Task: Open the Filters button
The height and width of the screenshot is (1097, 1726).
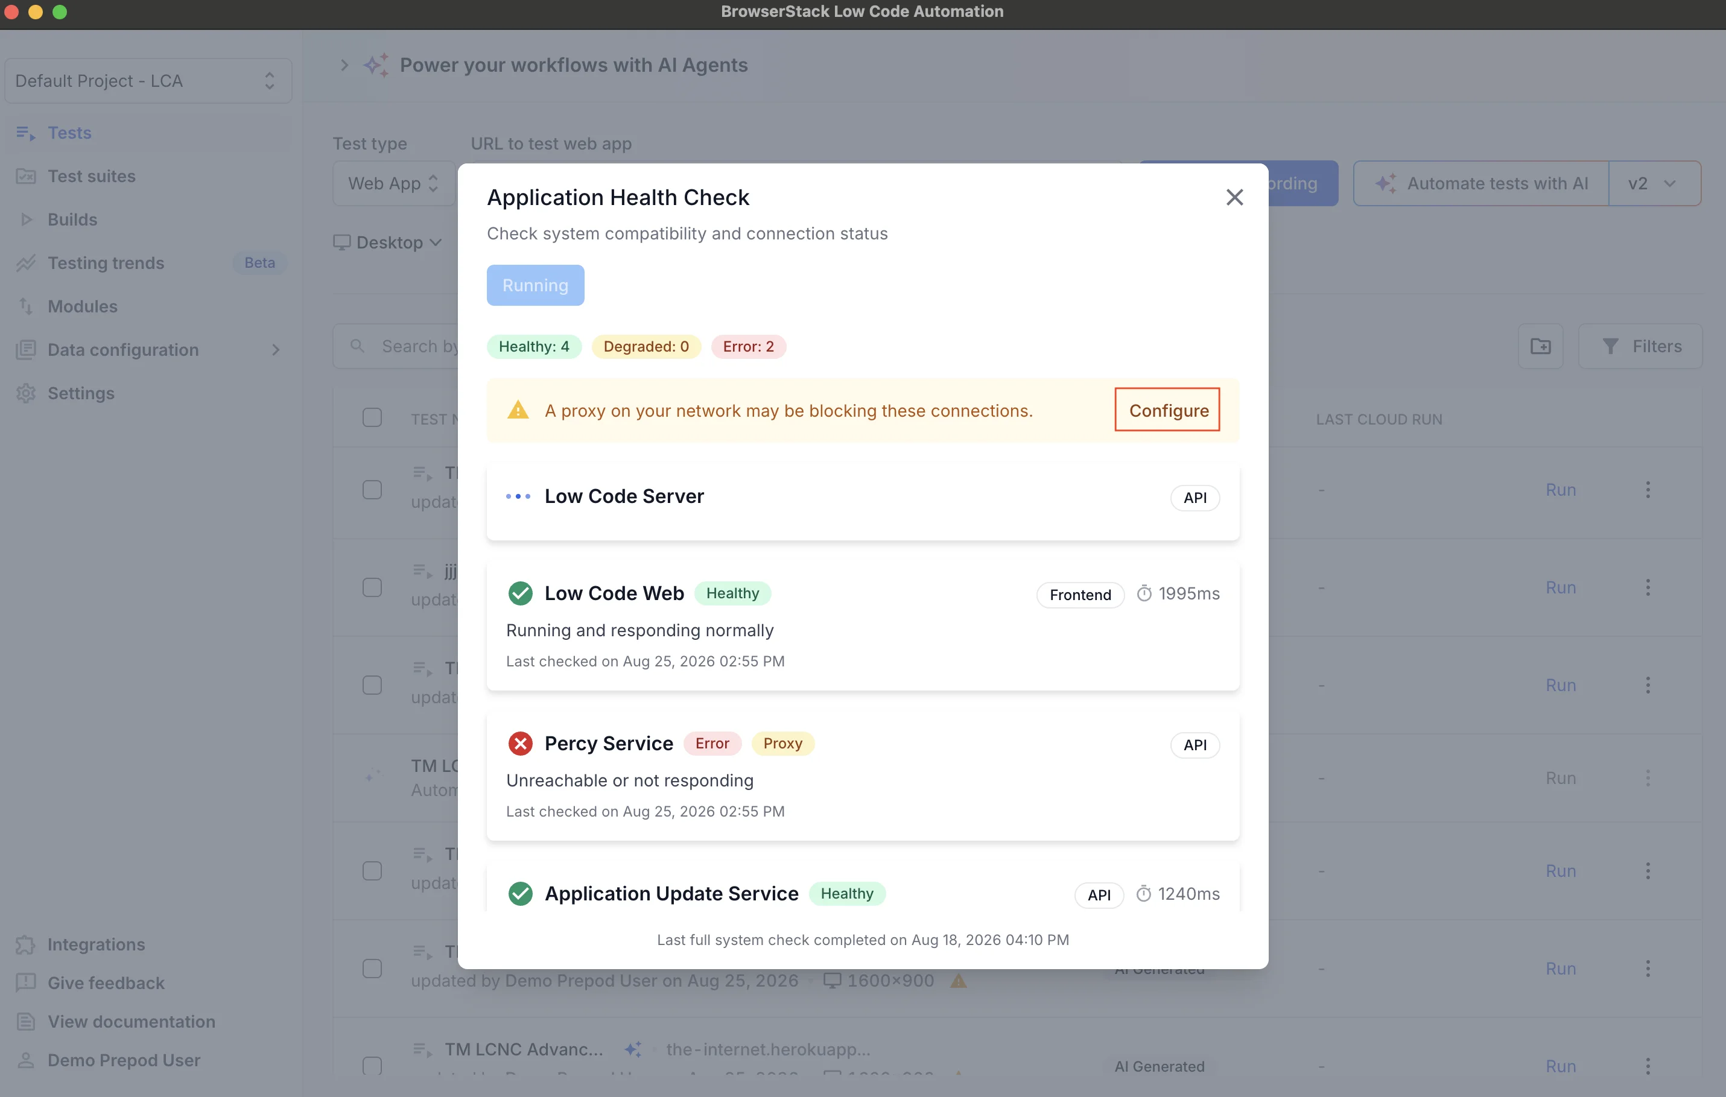Action: tap(1640, 347)
